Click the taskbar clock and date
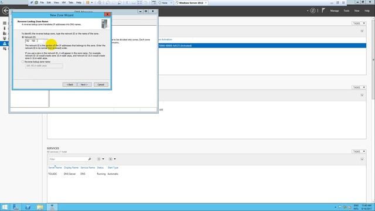The image size is (375, 211). pos(367,207)
